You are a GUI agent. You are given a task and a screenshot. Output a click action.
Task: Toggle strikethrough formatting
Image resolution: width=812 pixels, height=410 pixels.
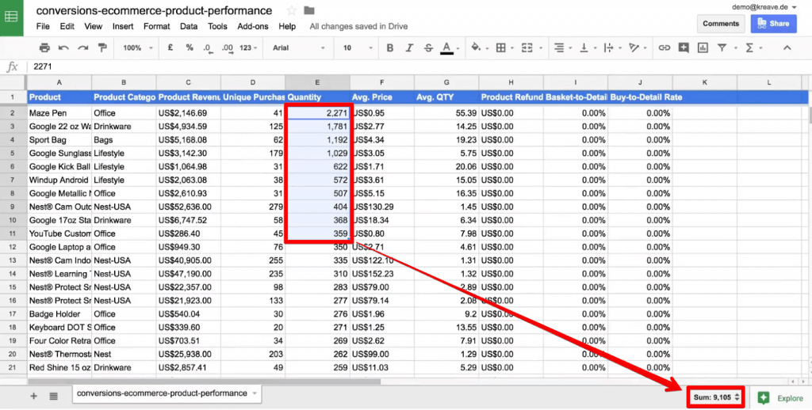tap(428, 47)
